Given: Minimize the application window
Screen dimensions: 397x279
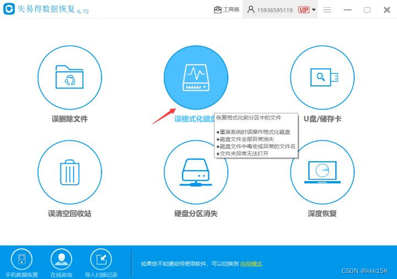Looking at the screenshot, I should click(x=347, y=10).
